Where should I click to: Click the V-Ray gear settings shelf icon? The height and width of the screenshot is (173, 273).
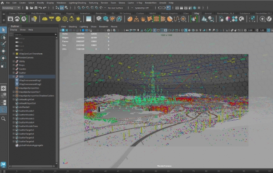[183, 19]
